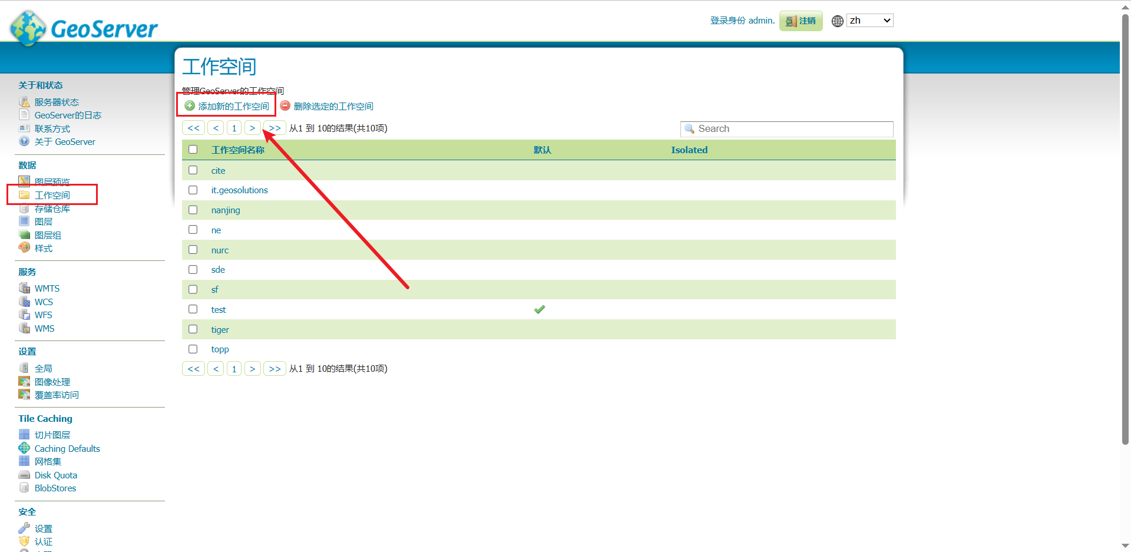The height and width of the screenshot is (552, 1131).
Task: Click the red minus remove workspace icon
Action: (x=285, y=106)
